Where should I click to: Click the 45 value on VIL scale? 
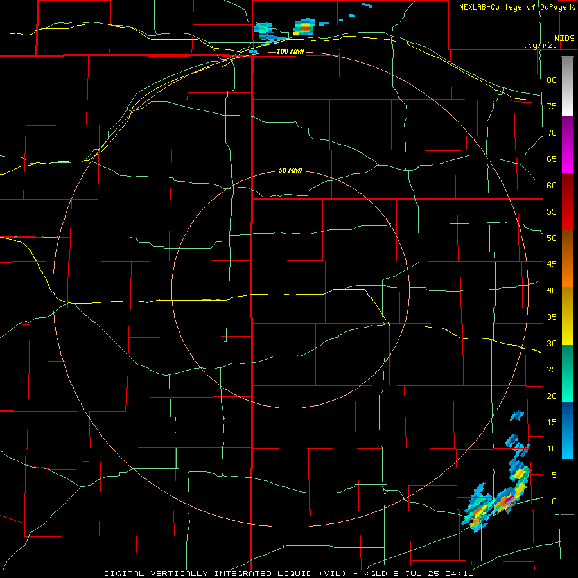[552, 265]
